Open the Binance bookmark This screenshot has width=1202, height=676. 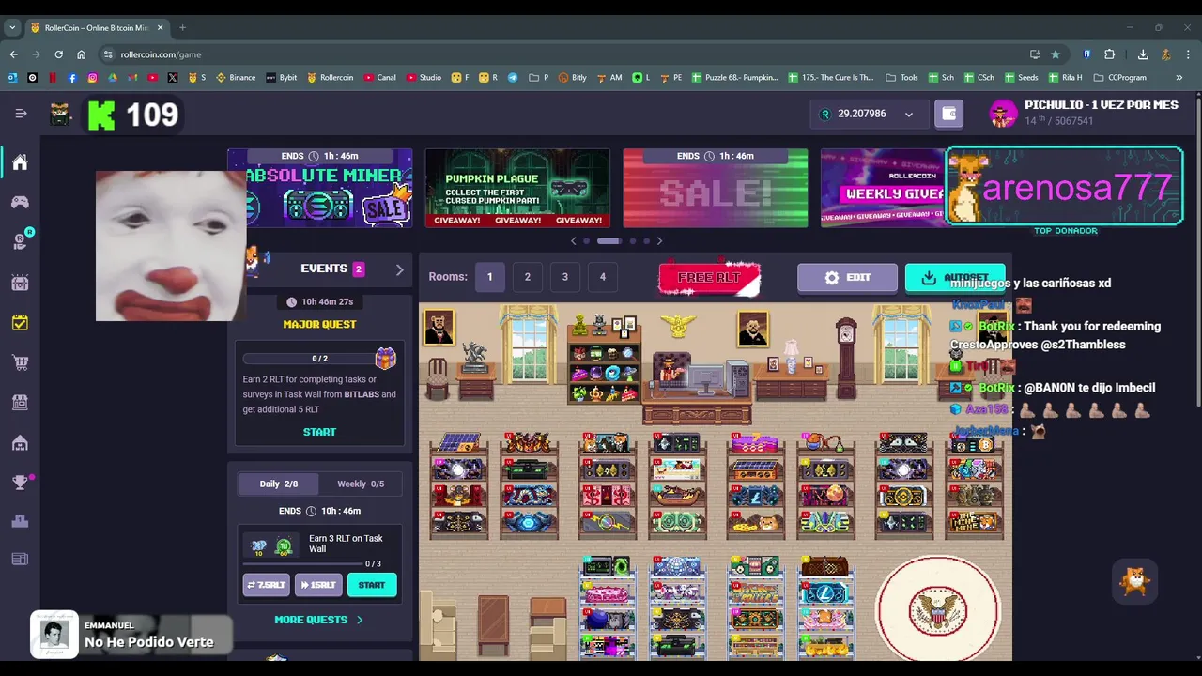coord(236,78)
